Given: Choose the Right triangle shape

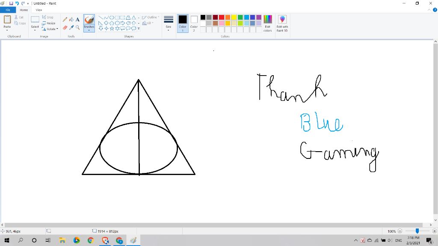Looking at the screenshot, I should (101, 23).
